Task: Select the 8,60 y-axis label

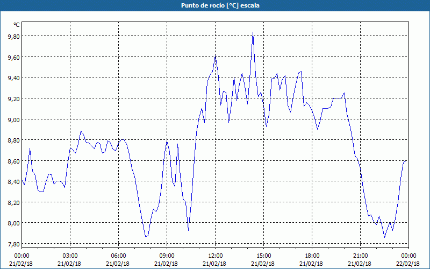Action: tap(14, 161)
